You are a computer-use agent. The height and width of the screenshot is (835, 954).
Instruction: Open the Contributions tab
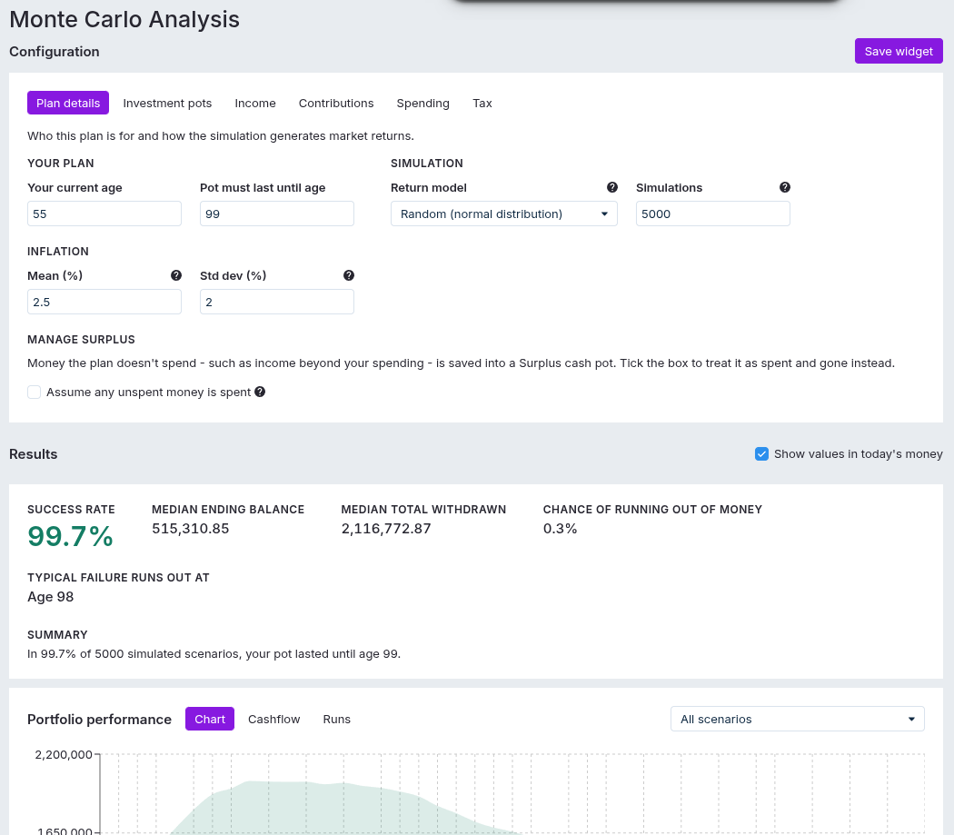(336, 103)
